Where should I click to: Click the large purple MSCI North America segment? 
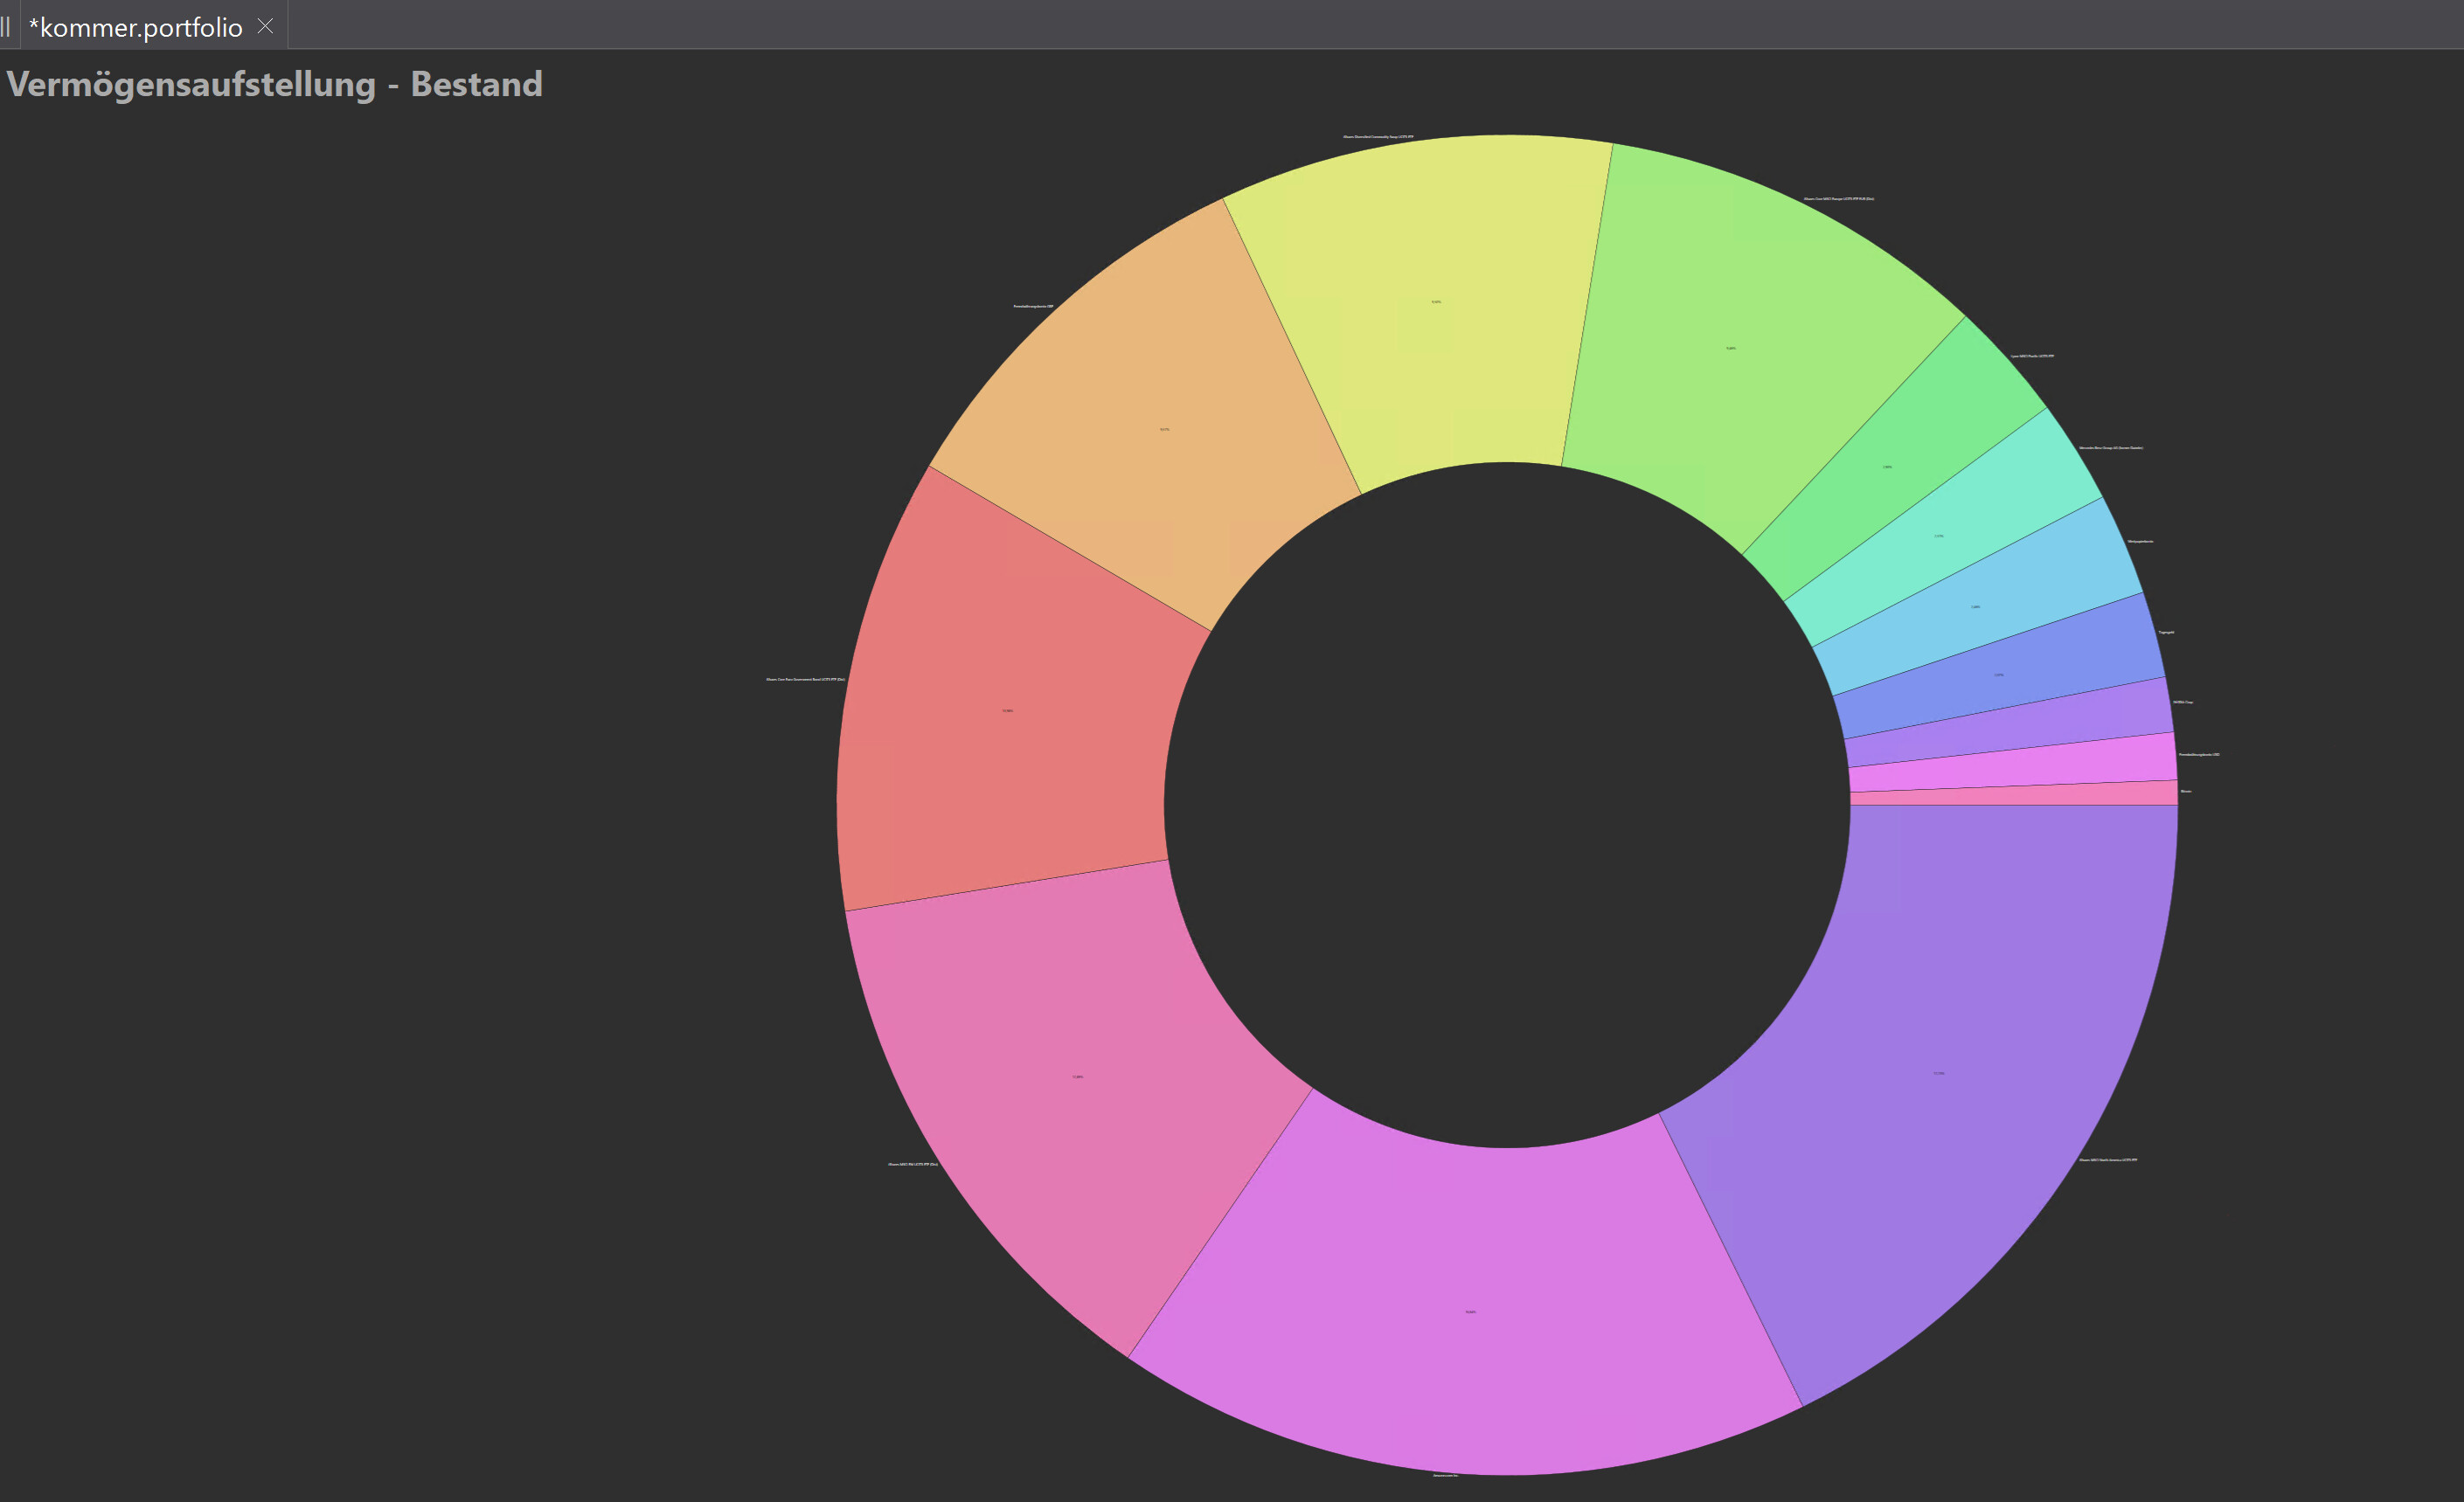1940,1072
